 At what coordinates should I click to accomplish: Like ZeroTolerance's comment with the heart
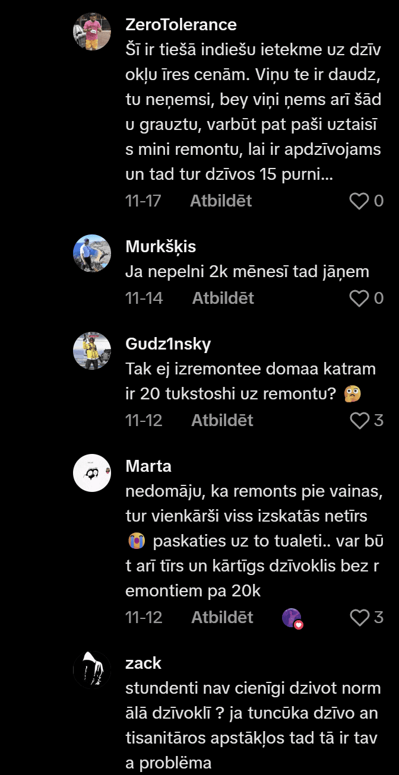tap(359, 201)
